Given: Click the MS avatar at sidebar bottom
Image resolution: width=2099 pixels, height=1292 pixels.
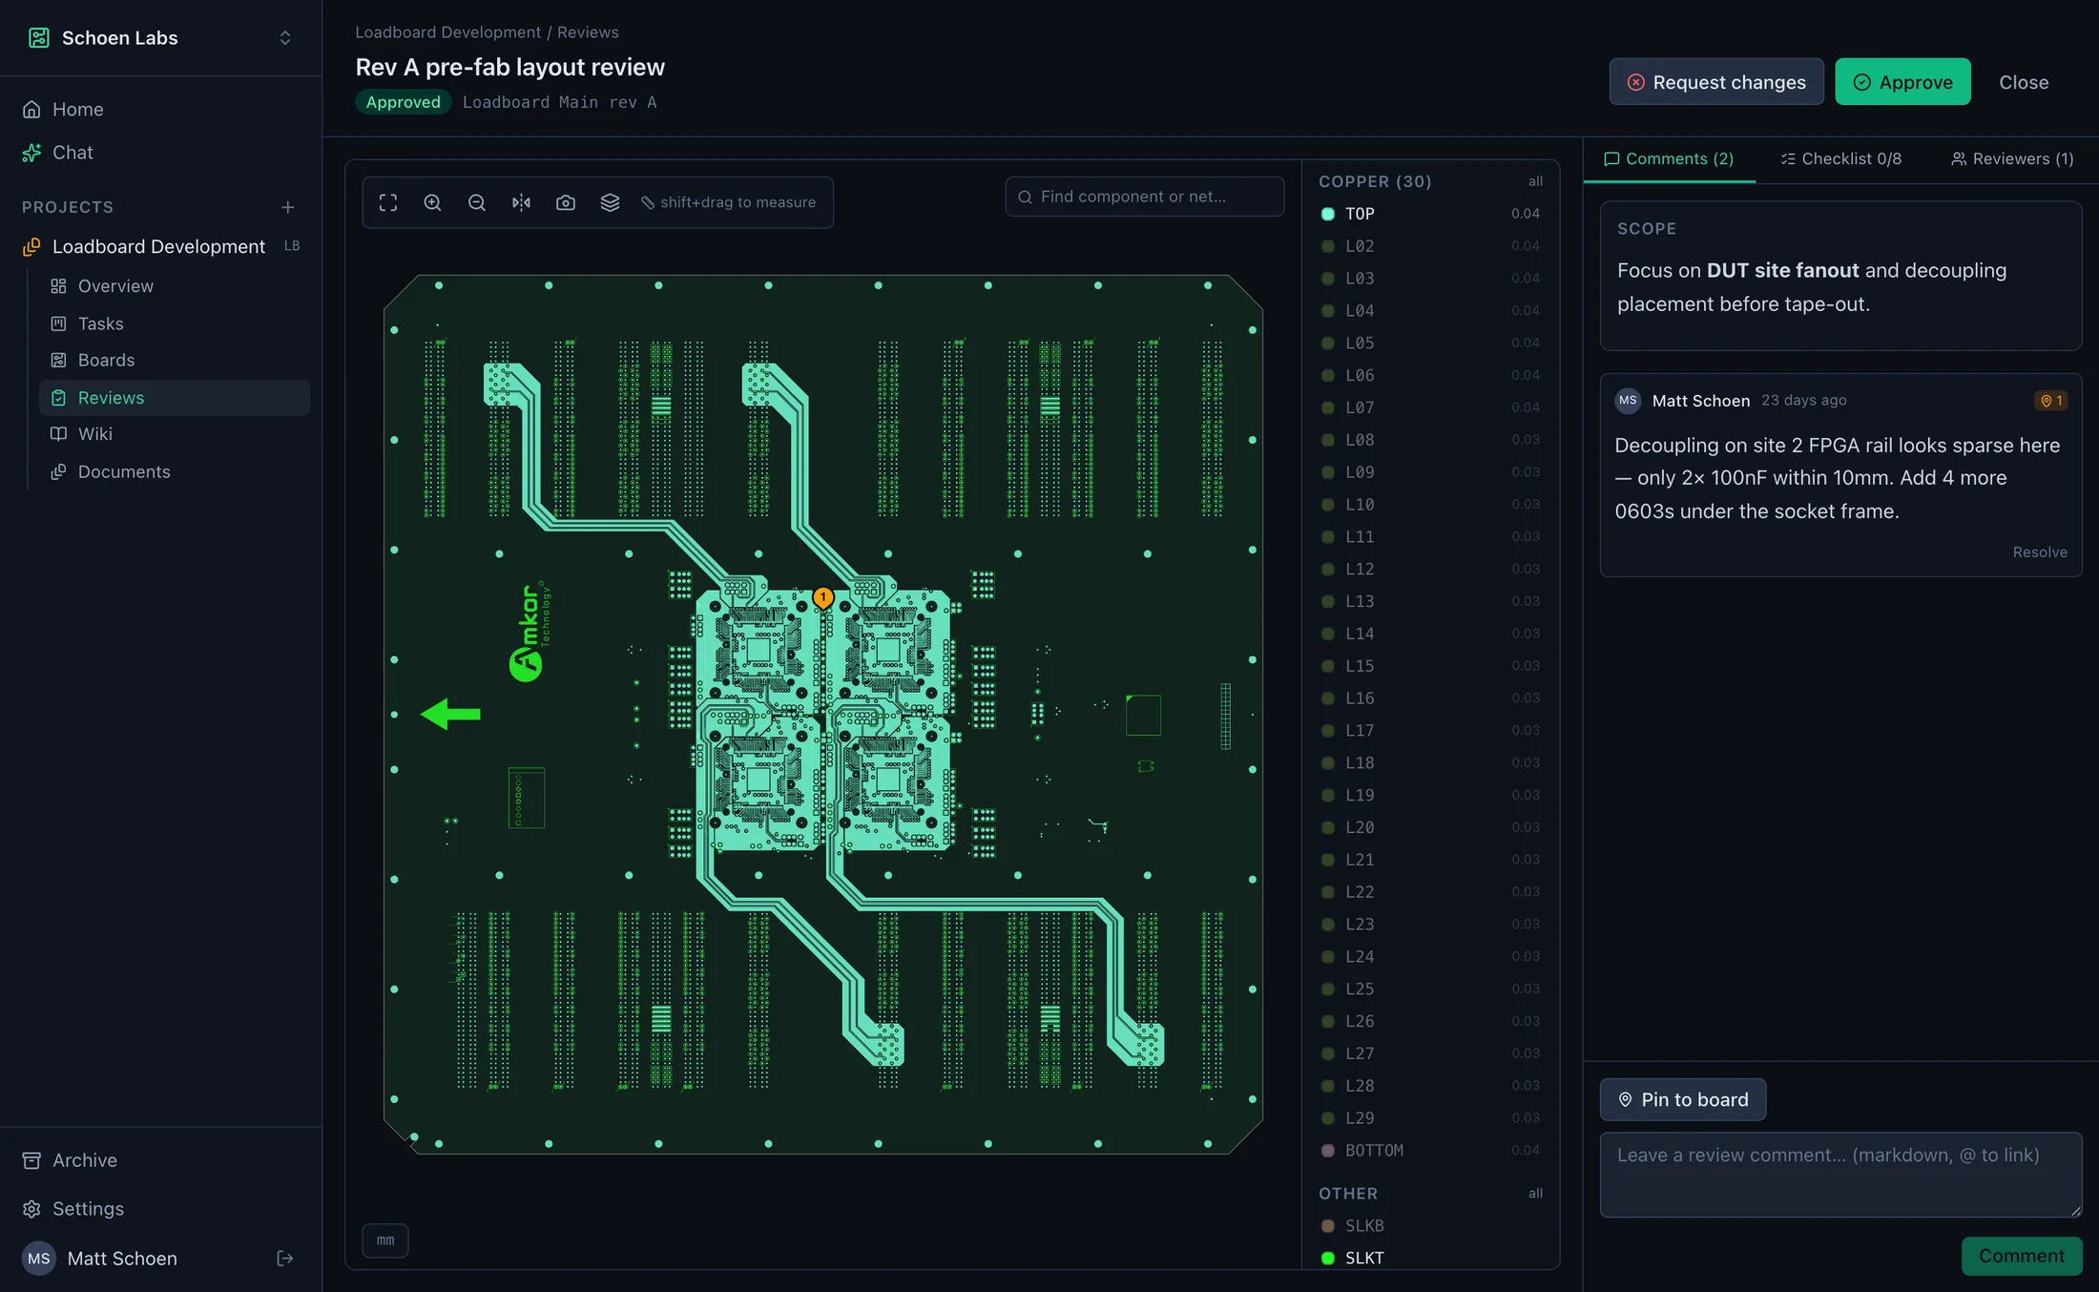Looking at the screenshot, I should 39,1259.
